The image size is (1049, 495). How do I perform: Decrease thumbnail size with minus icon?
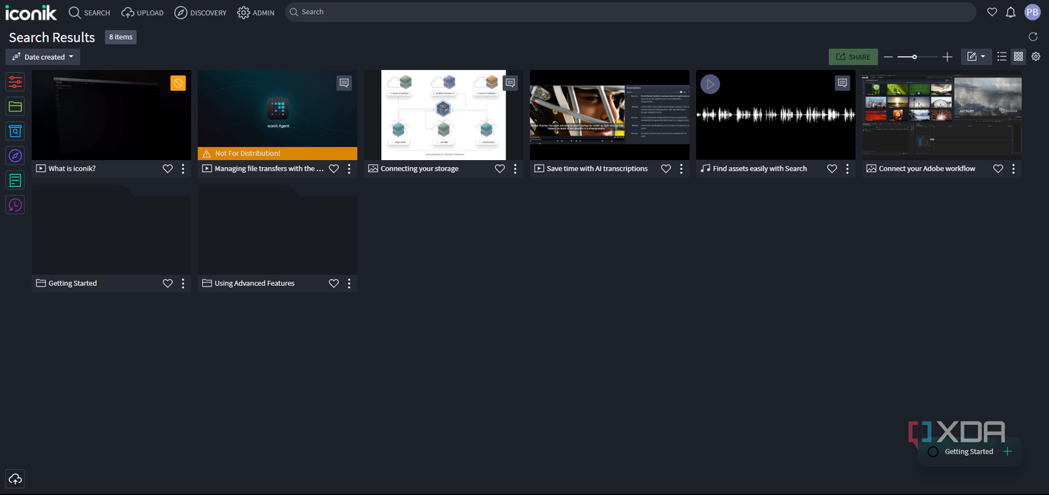(x=888, y=57)
